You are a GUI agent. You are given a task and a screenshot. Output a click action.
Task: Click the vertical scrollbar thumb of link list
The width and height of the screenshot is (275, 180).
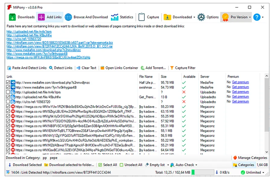(266, 105)
